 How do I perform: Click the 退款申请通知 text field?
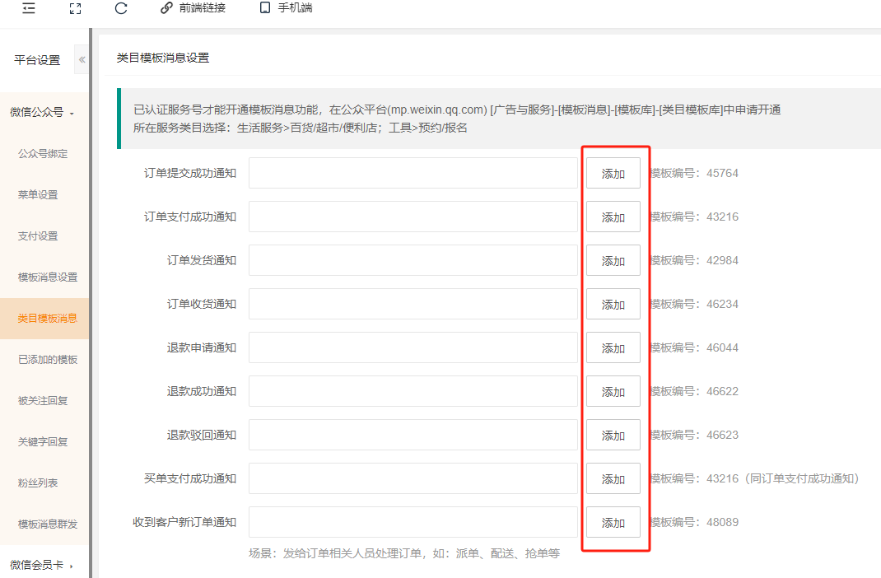pos(413,348)
